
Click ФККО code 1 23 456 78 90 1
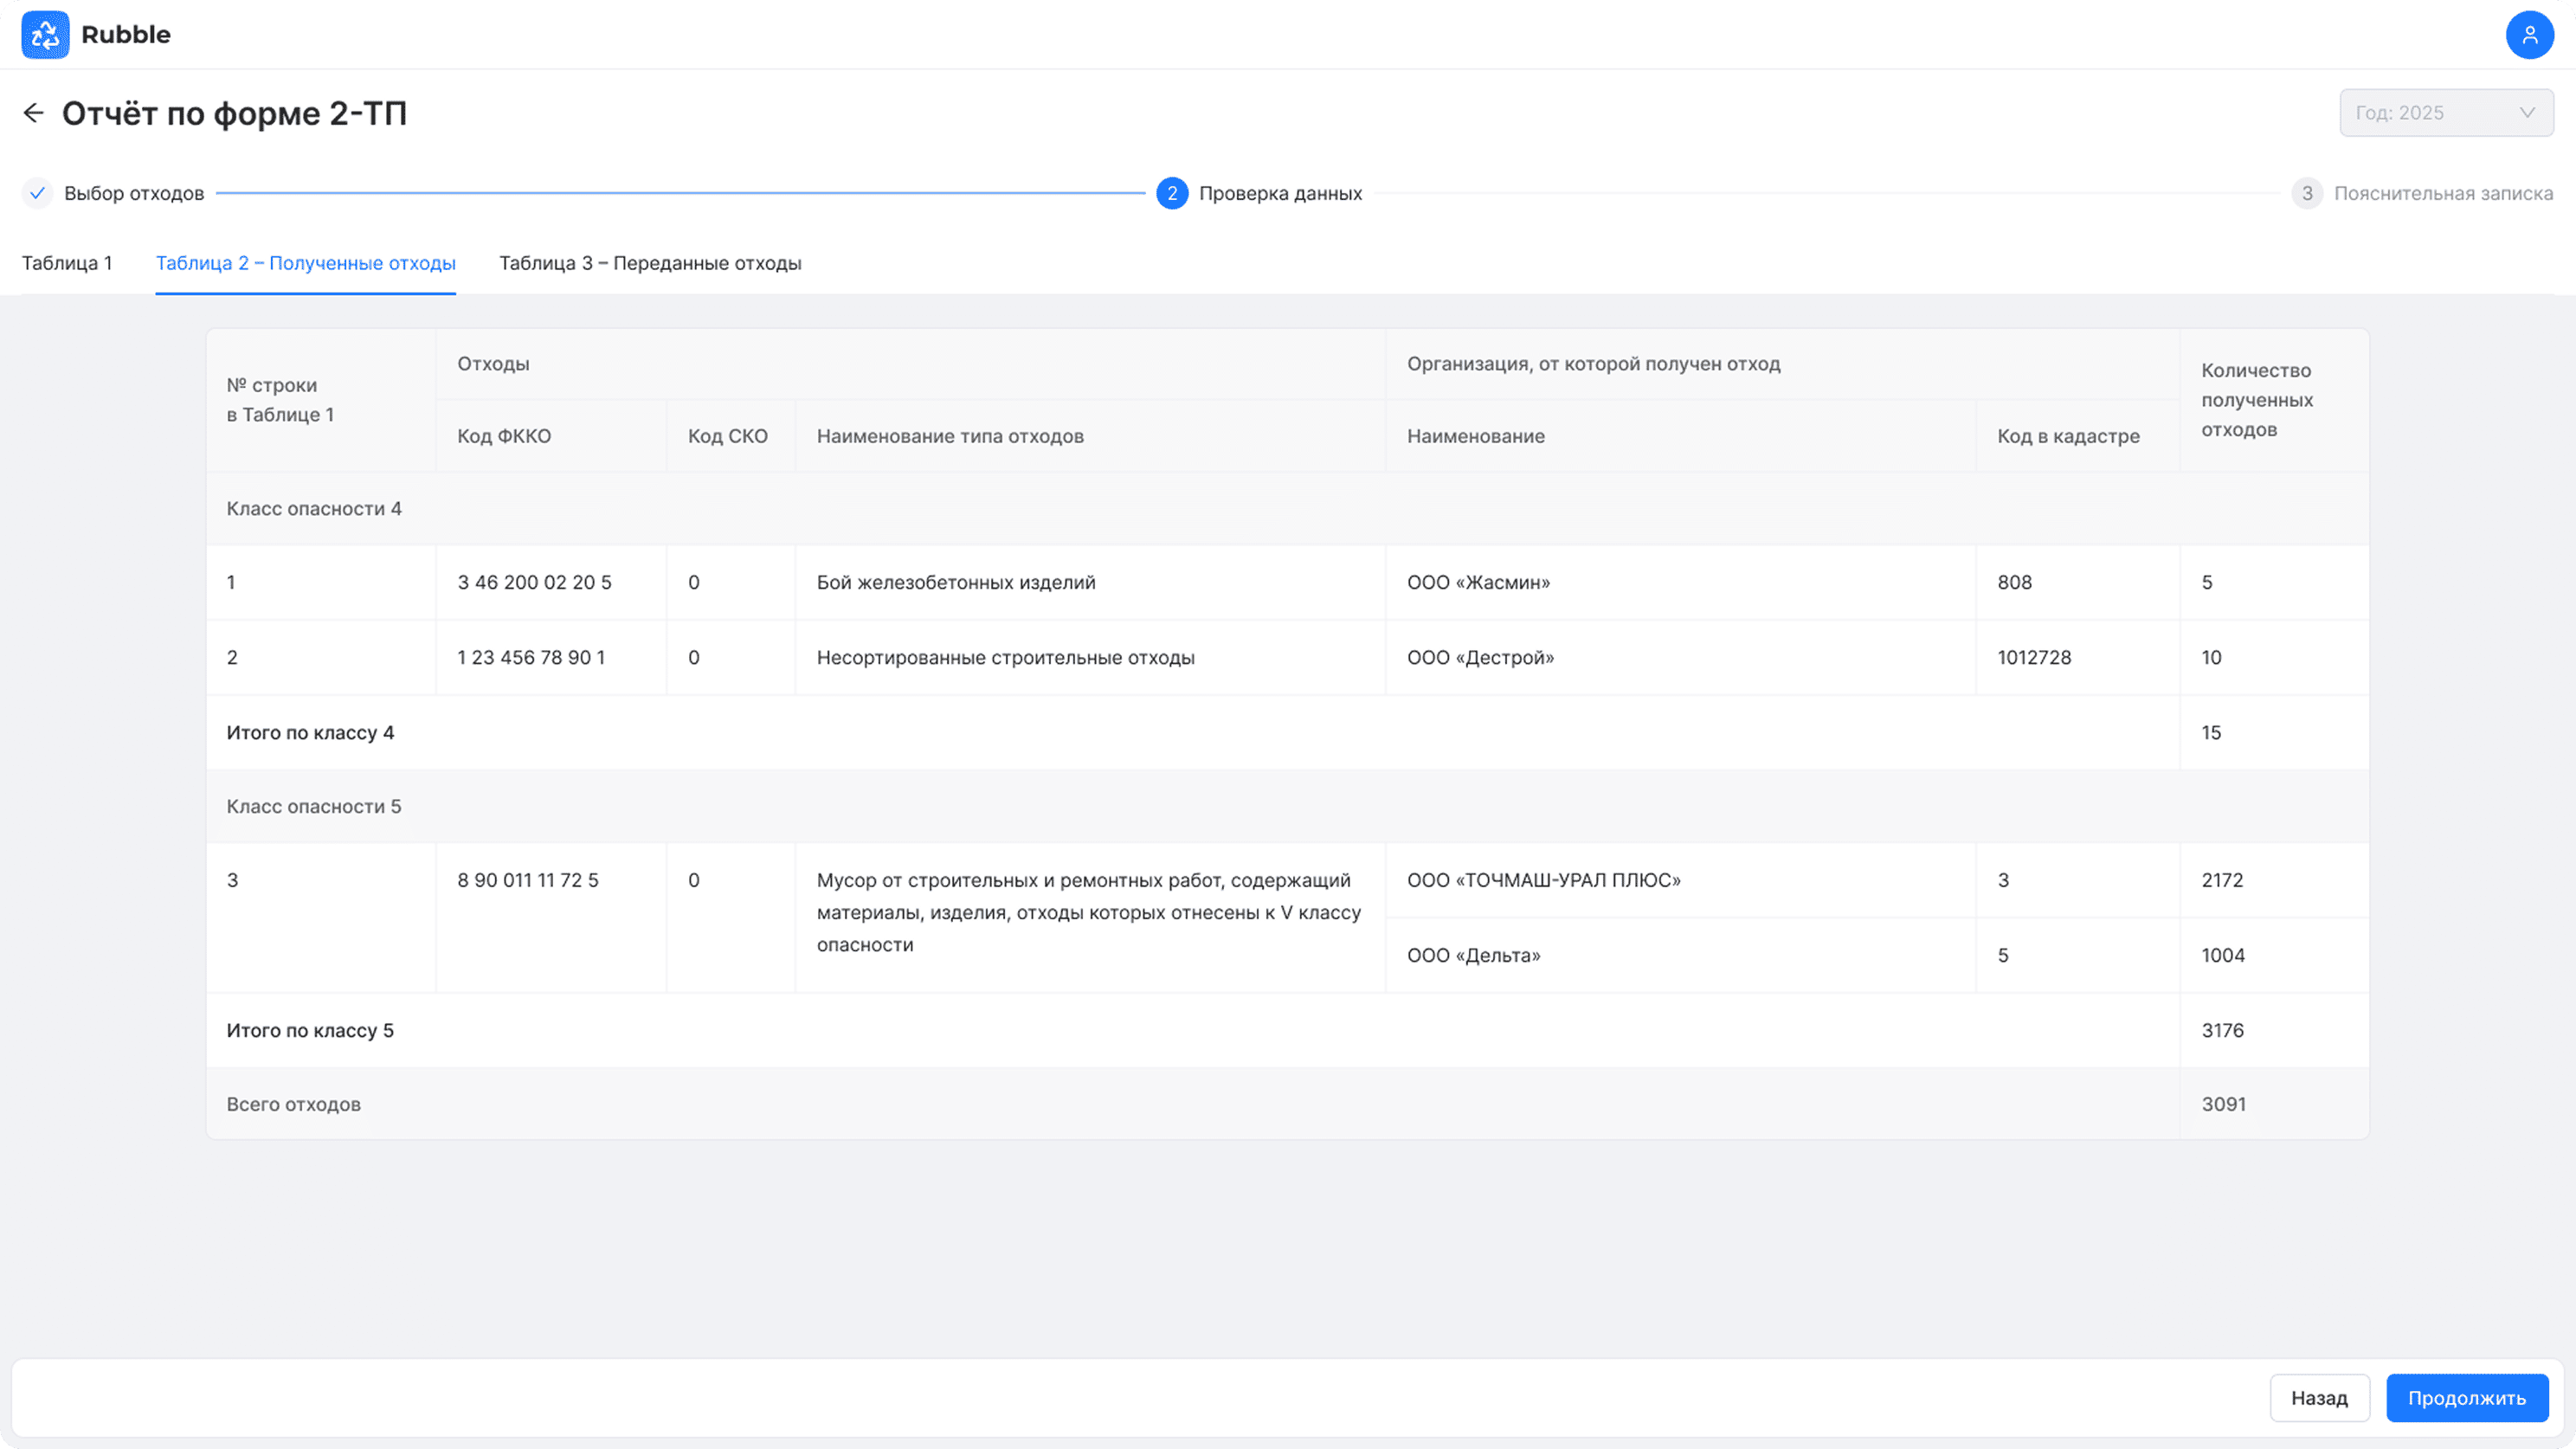pyautogui.click(x=531, y=657)
